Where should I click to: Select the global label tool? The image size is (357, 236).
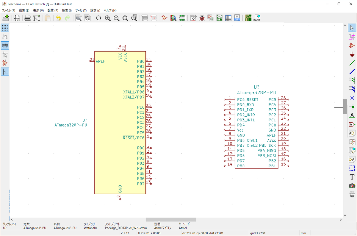352,124
